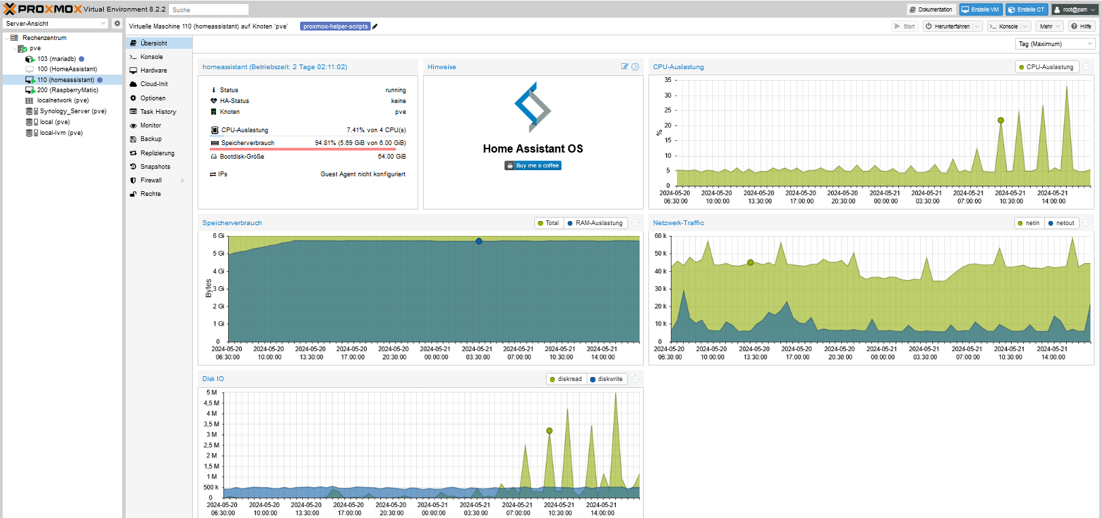Expand the Firewall submenu arrow

(x=183, y=180)
